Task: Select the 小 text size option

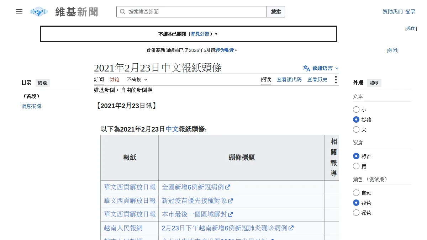Action: tap(356, 110)
